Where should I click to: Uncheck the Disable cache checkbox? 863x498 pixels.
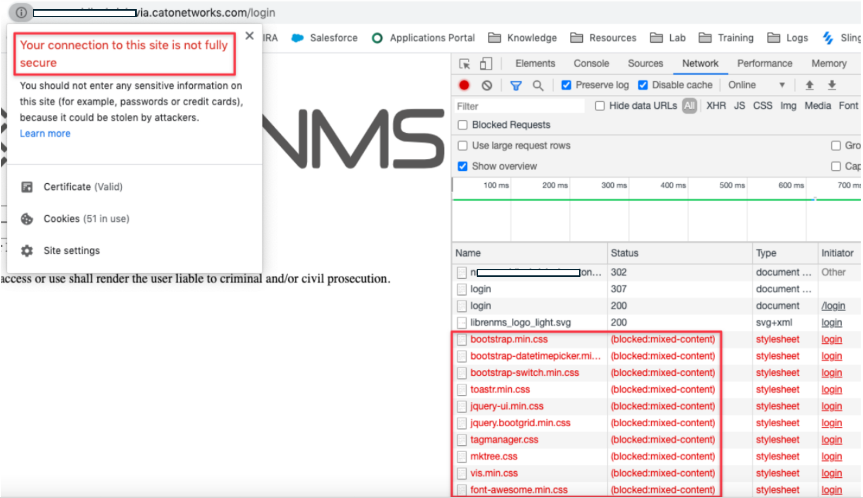643,85
